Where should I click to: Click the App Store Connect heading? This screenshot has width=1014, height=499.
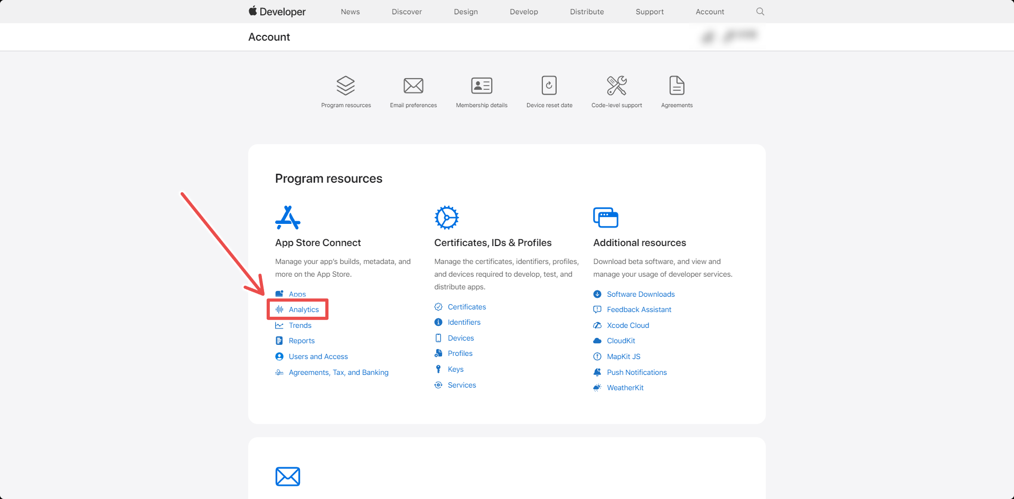(x=318, y=243)
